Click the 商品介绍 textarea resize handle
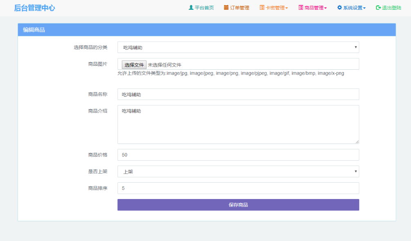411x241 pixels. point(357,142)
